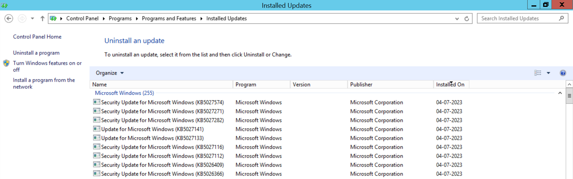Click the Up one level arrow
This screenshot has width=573, height=179.
point(42,18)
